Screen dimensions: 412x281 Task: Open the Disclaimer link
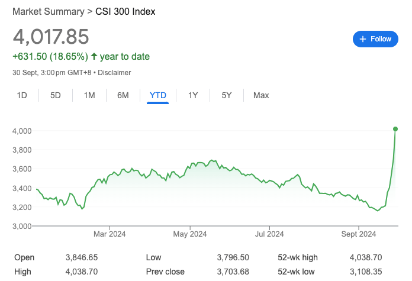point(114,73)
